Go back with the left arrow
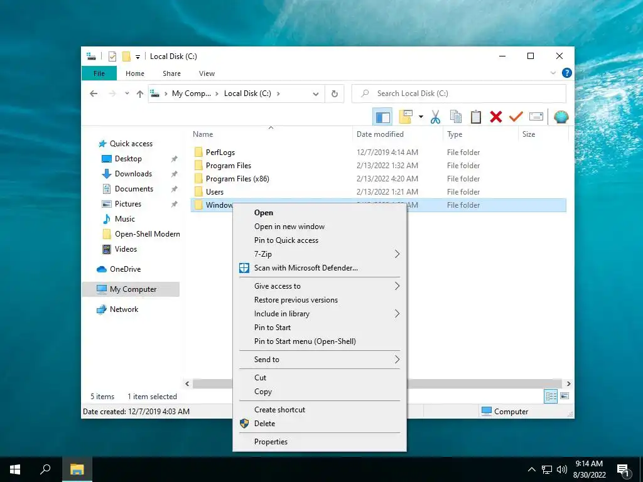 [94, 94]
